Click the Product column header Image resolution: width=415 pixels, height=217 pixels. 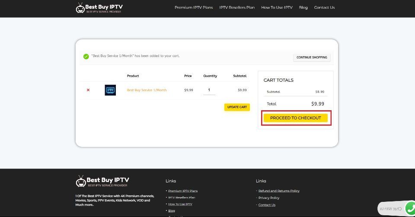click(133, 76)
